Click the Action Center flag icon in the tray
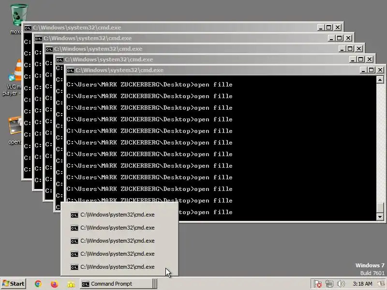Image resolution: width=387 pixels, height=290 pixels. (x=318, y=284)
